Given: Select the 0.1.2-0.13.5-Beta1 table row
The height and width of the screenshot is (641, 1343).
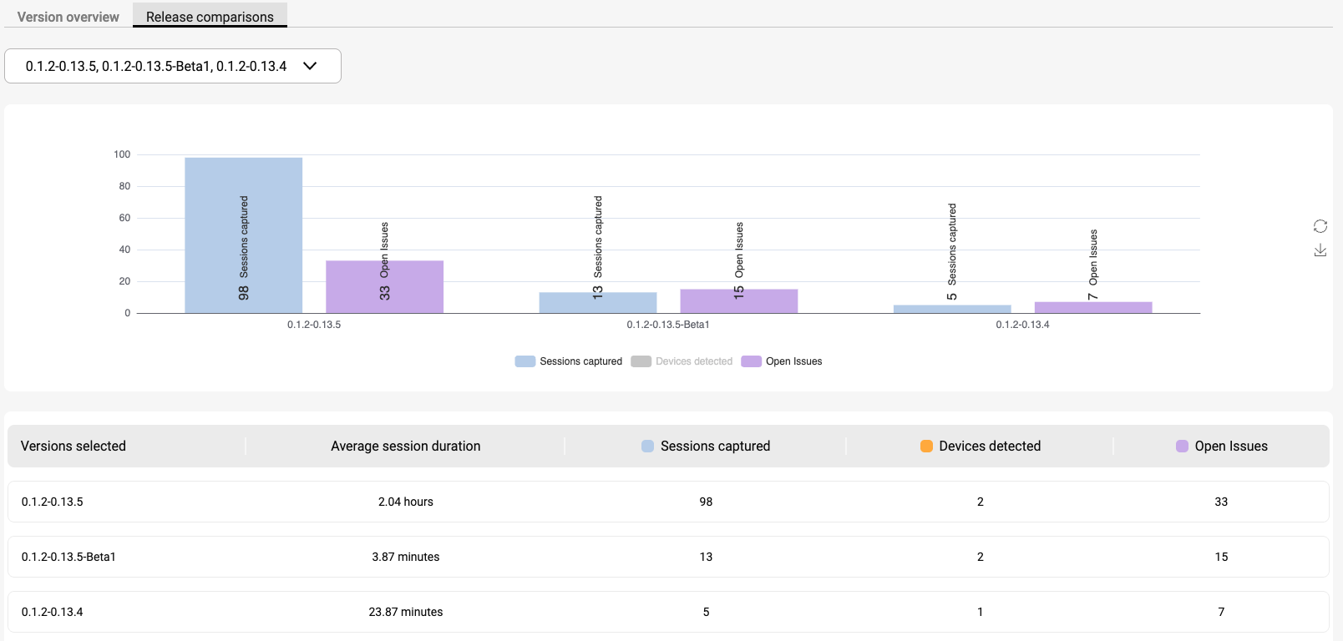Looking at the screenshot, I should [x=668, y=557].
